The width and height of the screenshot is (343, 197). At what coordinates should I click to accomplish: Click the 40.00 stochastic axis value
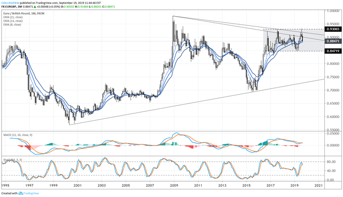click(331, 171)
